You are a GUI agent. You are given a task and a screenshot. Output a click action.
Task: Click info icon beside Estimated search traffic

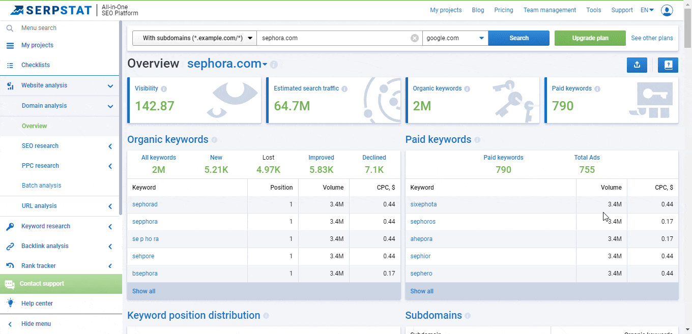point(344,89)
